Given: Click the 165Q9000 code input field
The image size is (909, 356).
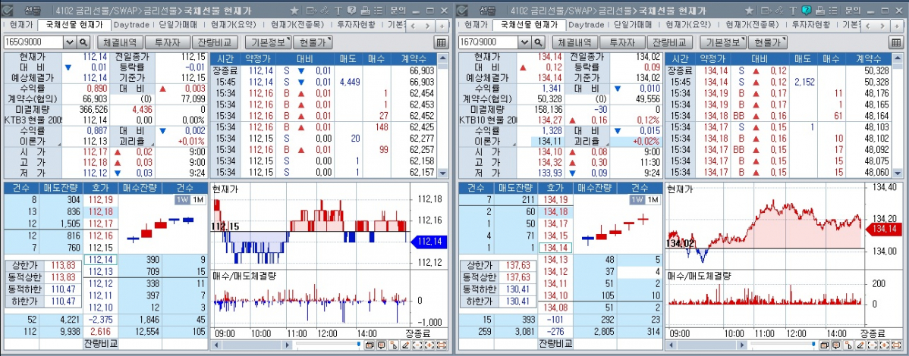Looking at the screenshot, I should click(33, 42).
